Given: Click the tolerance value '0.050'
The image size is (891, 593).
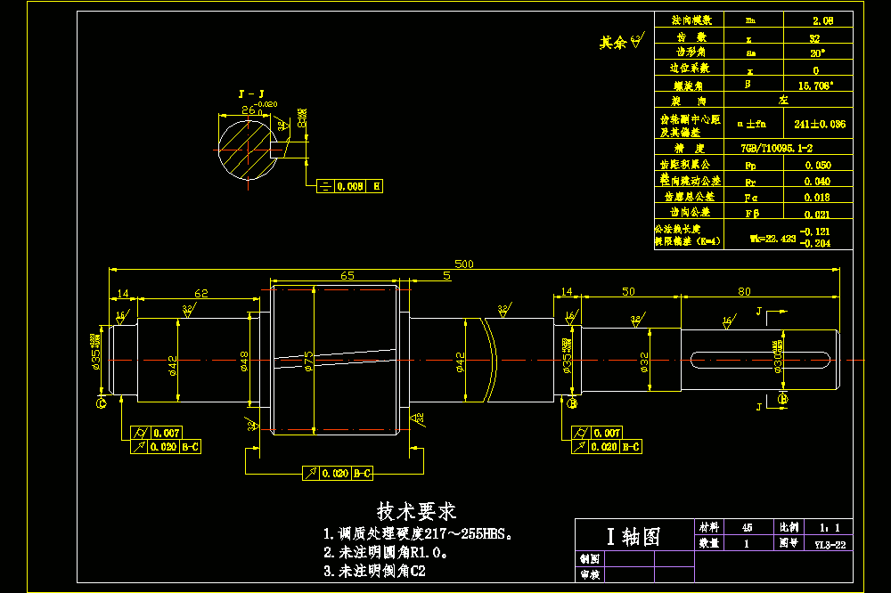Looking at the screenshot, I should 818,166.
